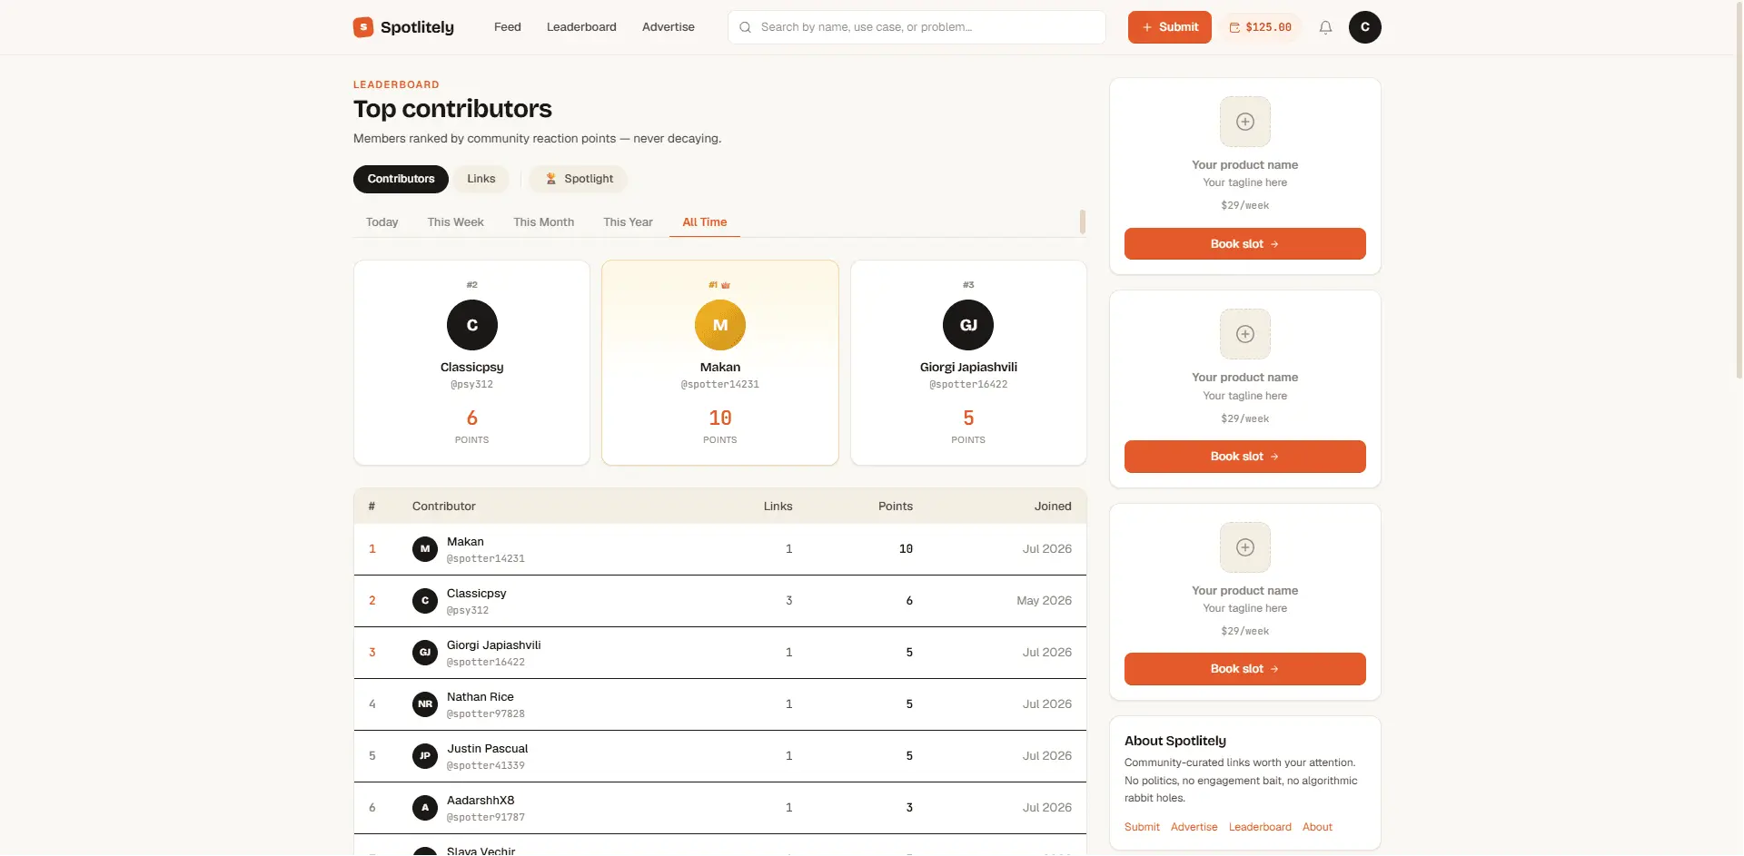
Task: Click Nathan Rice's NR avatar
Action: (425, 704)
